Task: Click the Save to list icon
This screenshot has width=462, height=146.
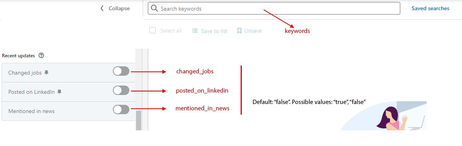Action: [x=195, y=31]
